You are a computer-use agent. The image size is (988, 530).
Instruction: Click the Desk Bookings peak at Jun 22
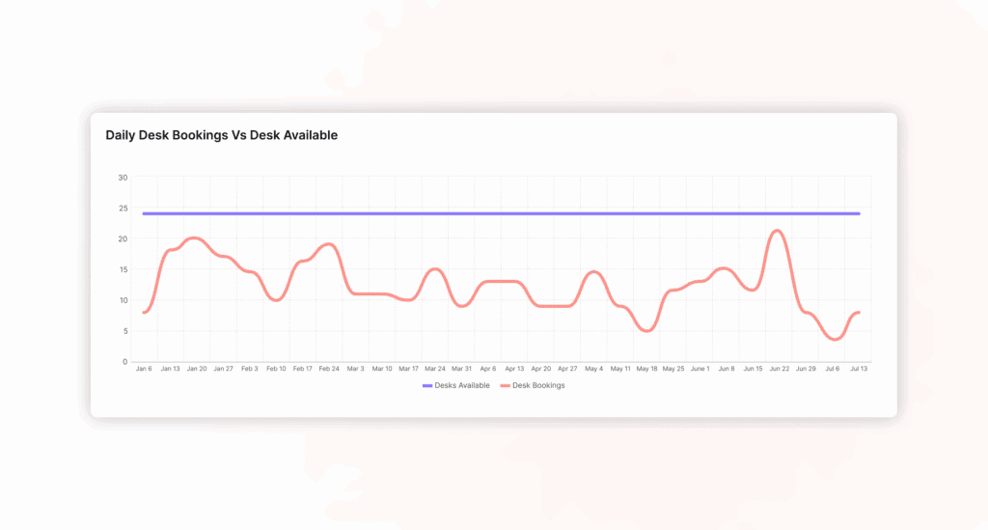click(x=778, y=231)
